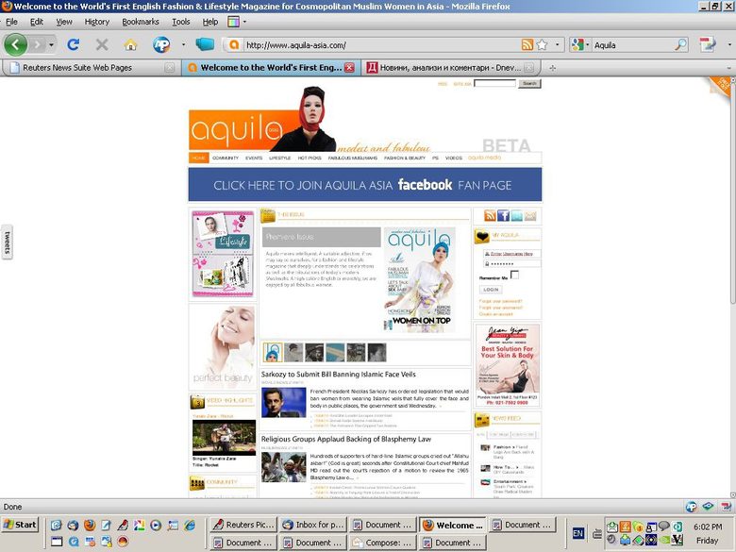Click the search magnifier in the search box
This screenshot has width=736, height=552.
click(680, 45)
